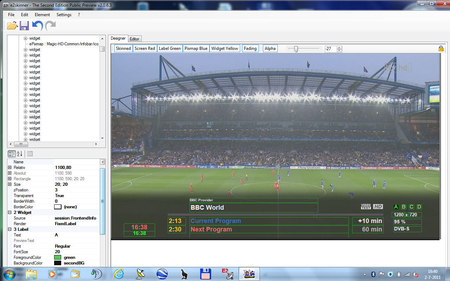Click the tree panel's scroll-down arrow
The height and width of the screenshot is (281, 450).
pos(102,138)
